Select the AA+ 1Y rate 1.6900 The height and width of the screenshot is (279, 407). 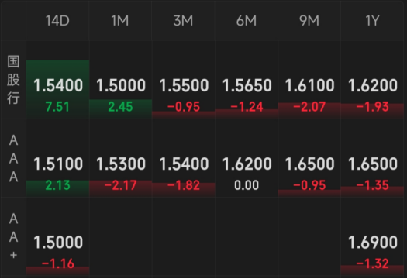click(372, 243)
